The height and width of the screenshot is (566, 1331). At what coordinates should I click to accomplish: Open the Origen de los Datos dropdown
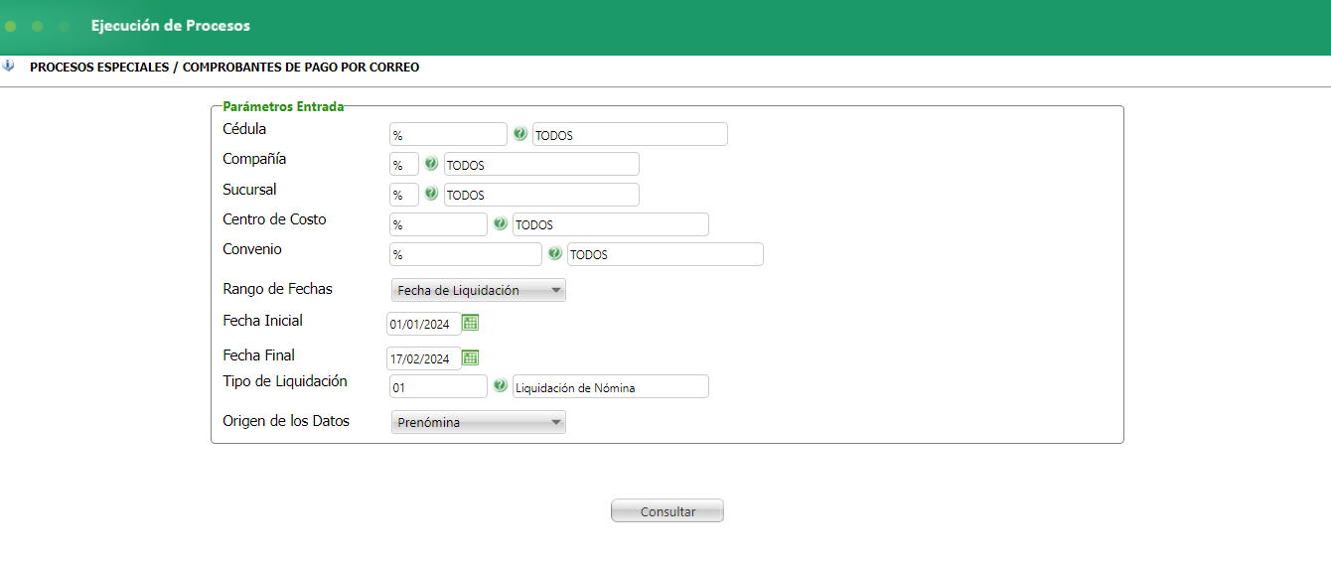(479, 422)
